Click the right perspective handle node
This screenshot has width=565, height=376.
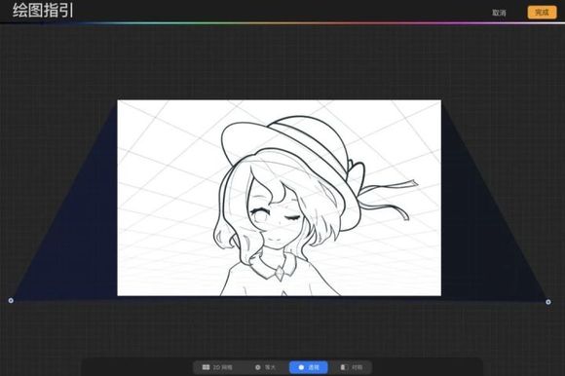[548, 302]
